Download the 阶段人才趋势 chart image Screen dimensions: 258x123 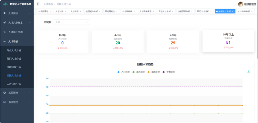click(x=249, y=71)
